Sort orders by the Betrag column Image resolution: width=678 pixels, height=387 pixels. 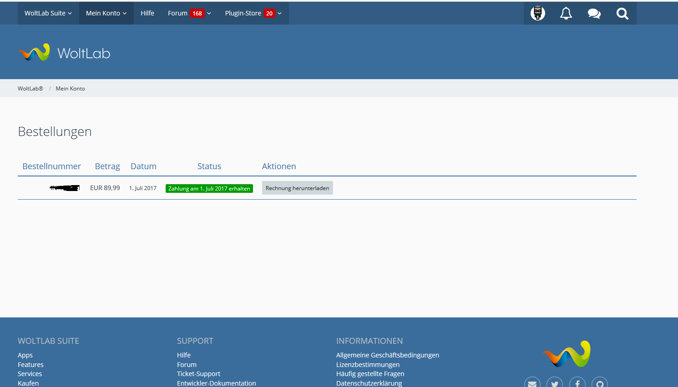tap(107, 166)
